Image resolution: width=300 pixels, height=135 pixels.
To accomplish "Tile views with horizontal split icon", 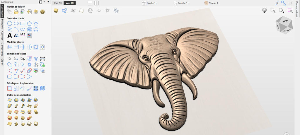I will tap(90, 3).
